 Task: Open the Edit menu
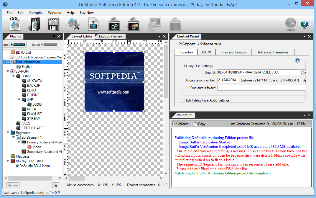[21, 12]
